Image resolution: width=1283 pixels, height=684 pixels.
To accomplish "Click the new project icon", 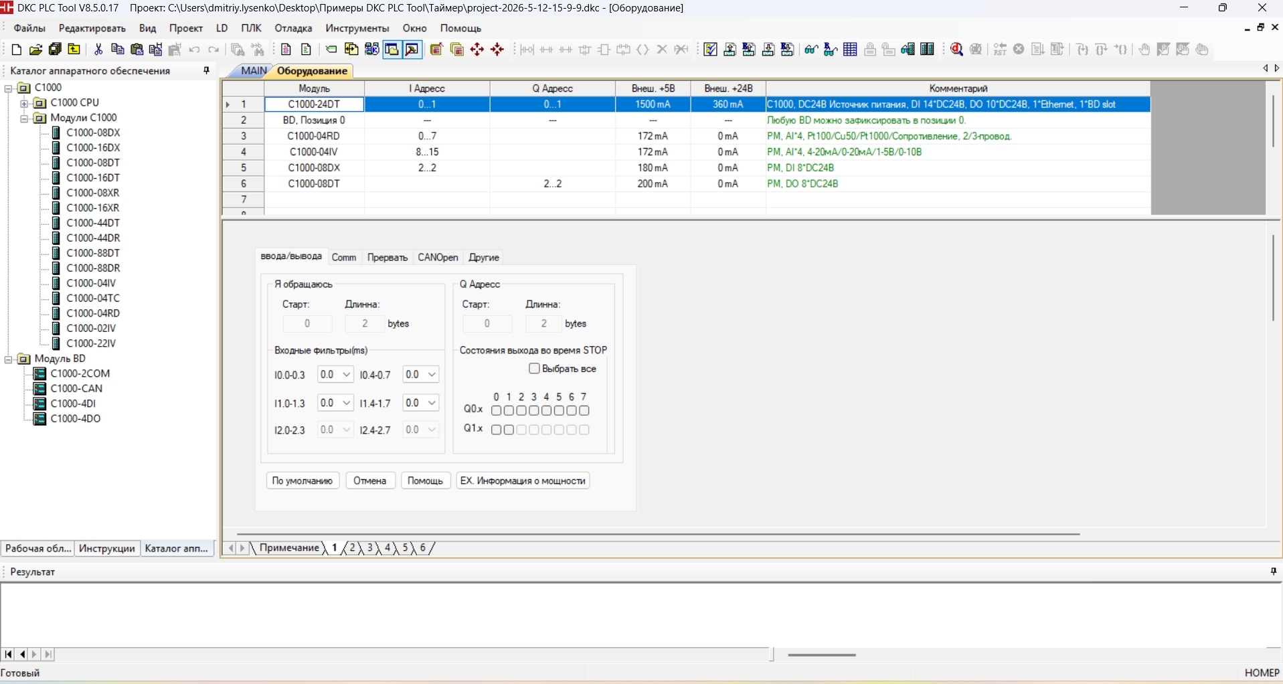I will point(17,50).
